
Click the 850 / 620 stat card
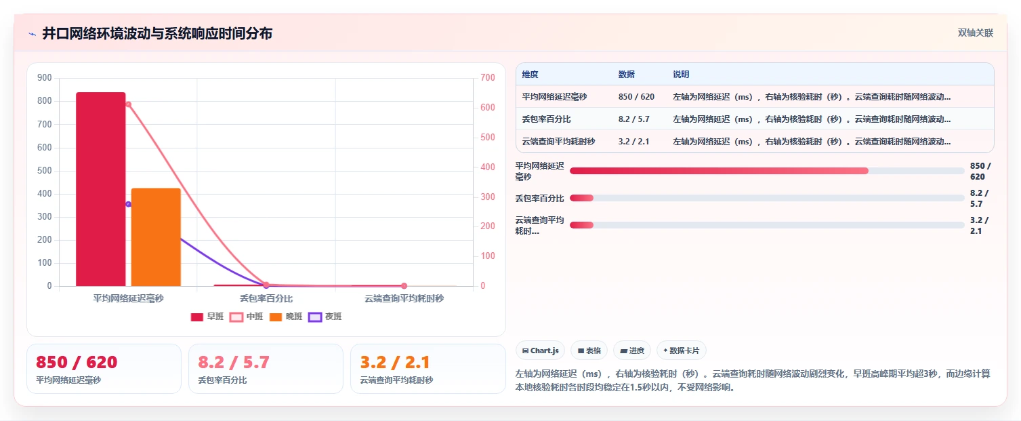click(104, 369)
